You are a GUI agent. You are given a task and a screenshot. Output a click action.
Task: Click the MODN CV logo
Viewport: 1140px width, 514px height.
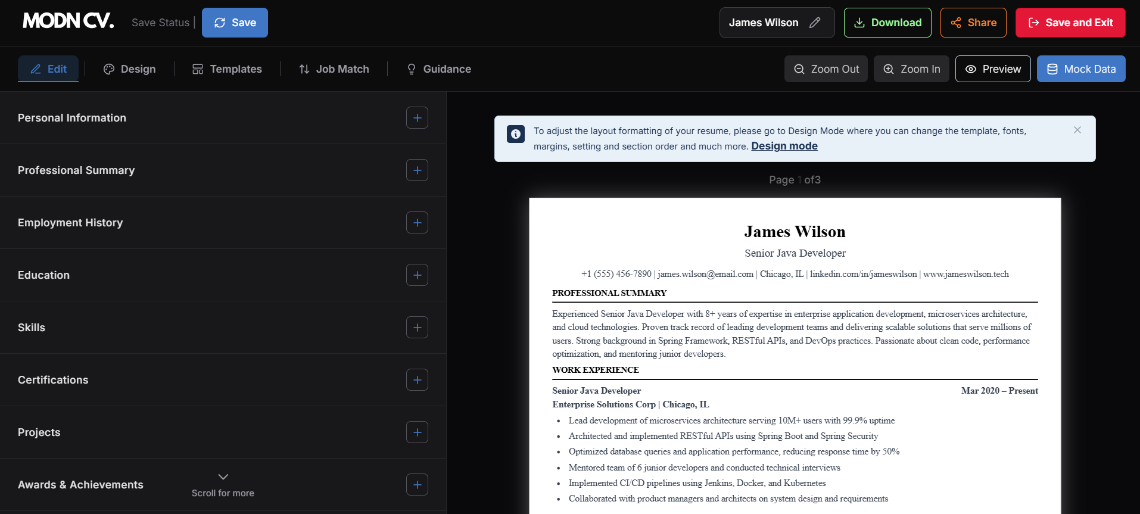(68, 21)
